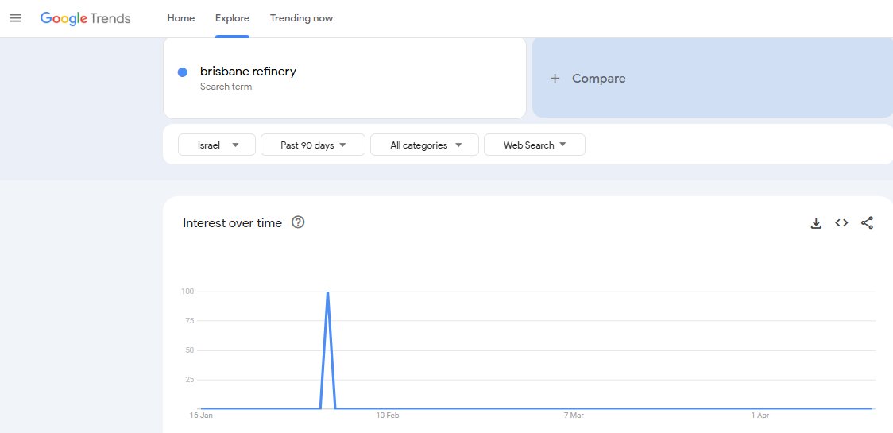Click the Interest over time heading
Viewport: 893px width, 433px height.
click(232, 223)
